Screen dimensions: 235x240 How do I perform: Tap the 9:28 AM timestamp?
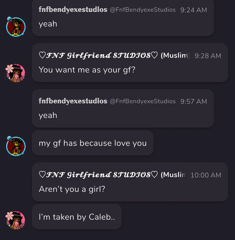pos(208,56)
